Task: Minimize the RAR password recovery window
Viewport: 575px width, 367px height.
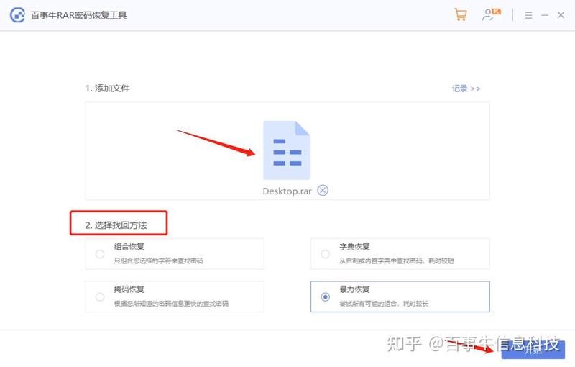Action: tap(545, 15)
